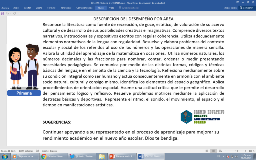Image resolution: width=256 pixels, height=160 pixels.
Task: Open Action Center flag icon
Action: (228, 157)
